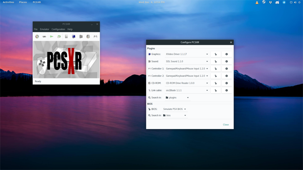
Task: Open the system power menu icon
Action: pos(299,2)
